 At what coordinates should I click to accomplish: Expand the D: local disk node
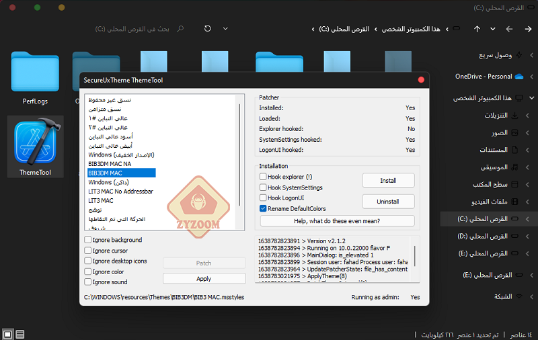click(x=527, y=236)
